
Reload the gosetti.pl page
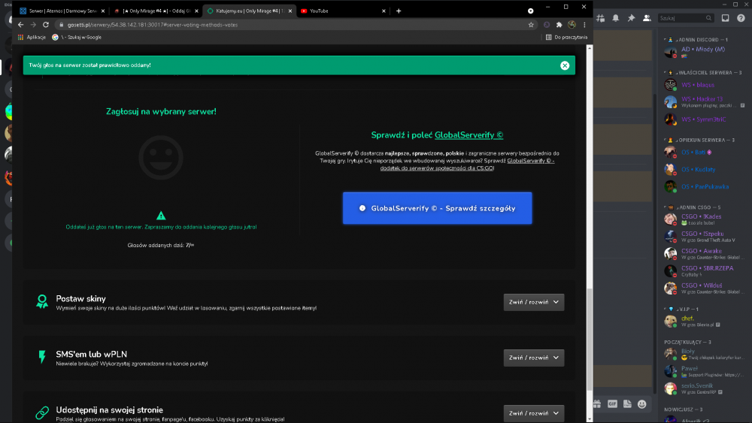pos(46,25)
